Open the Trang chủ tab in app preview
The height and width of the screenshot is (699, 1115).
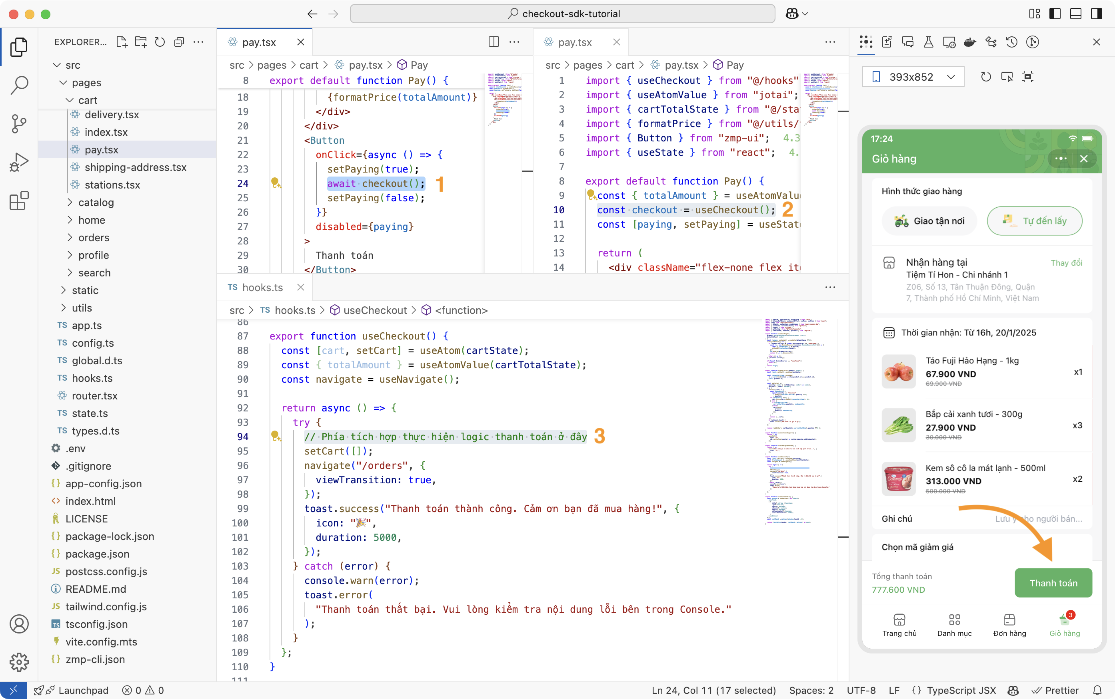pyautogui.click(x=899, y=625)
